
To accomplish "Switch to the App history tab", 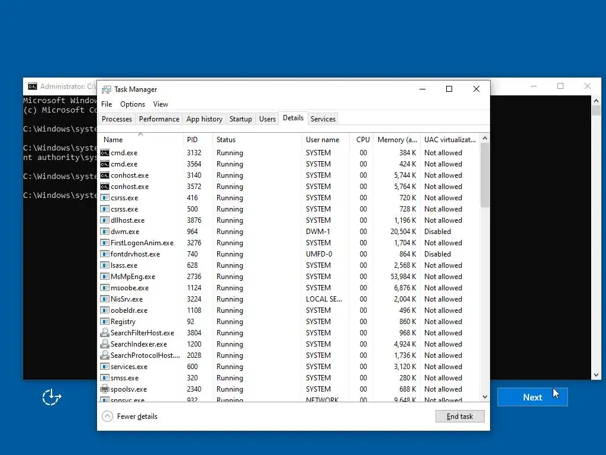I will click(x=204, y=118).
